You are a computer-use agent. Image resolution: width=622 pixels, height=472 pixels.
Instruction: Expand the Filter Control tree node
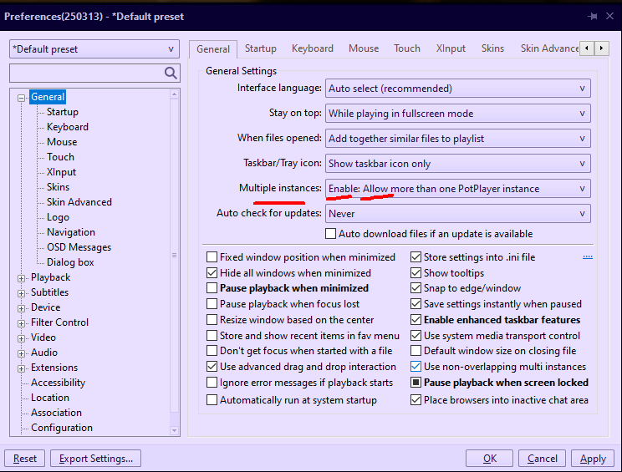pyautogui.click(x=22, y=323)
